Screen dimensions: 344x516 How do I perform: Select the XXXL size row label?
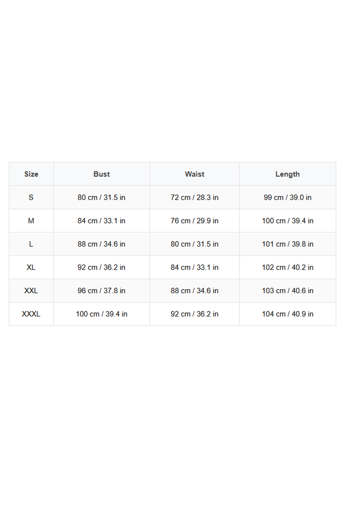[31, 314]
